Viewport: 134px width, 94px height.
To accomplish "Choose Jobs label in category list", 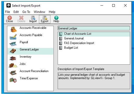I will (23, 64).
